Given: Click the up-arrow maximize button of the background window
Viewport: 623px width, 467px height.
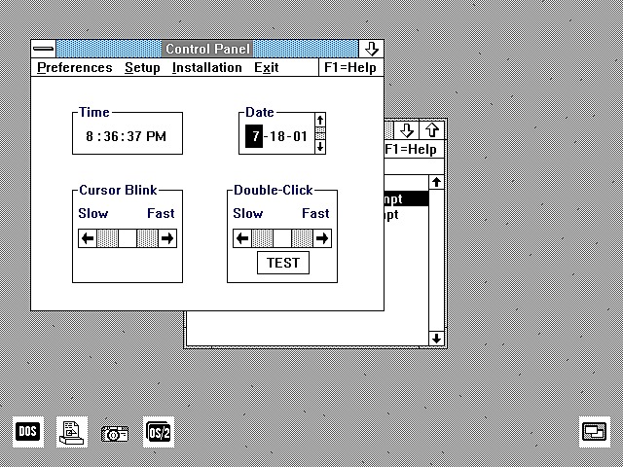Looking at the screenshot, I should coord(432,129).
